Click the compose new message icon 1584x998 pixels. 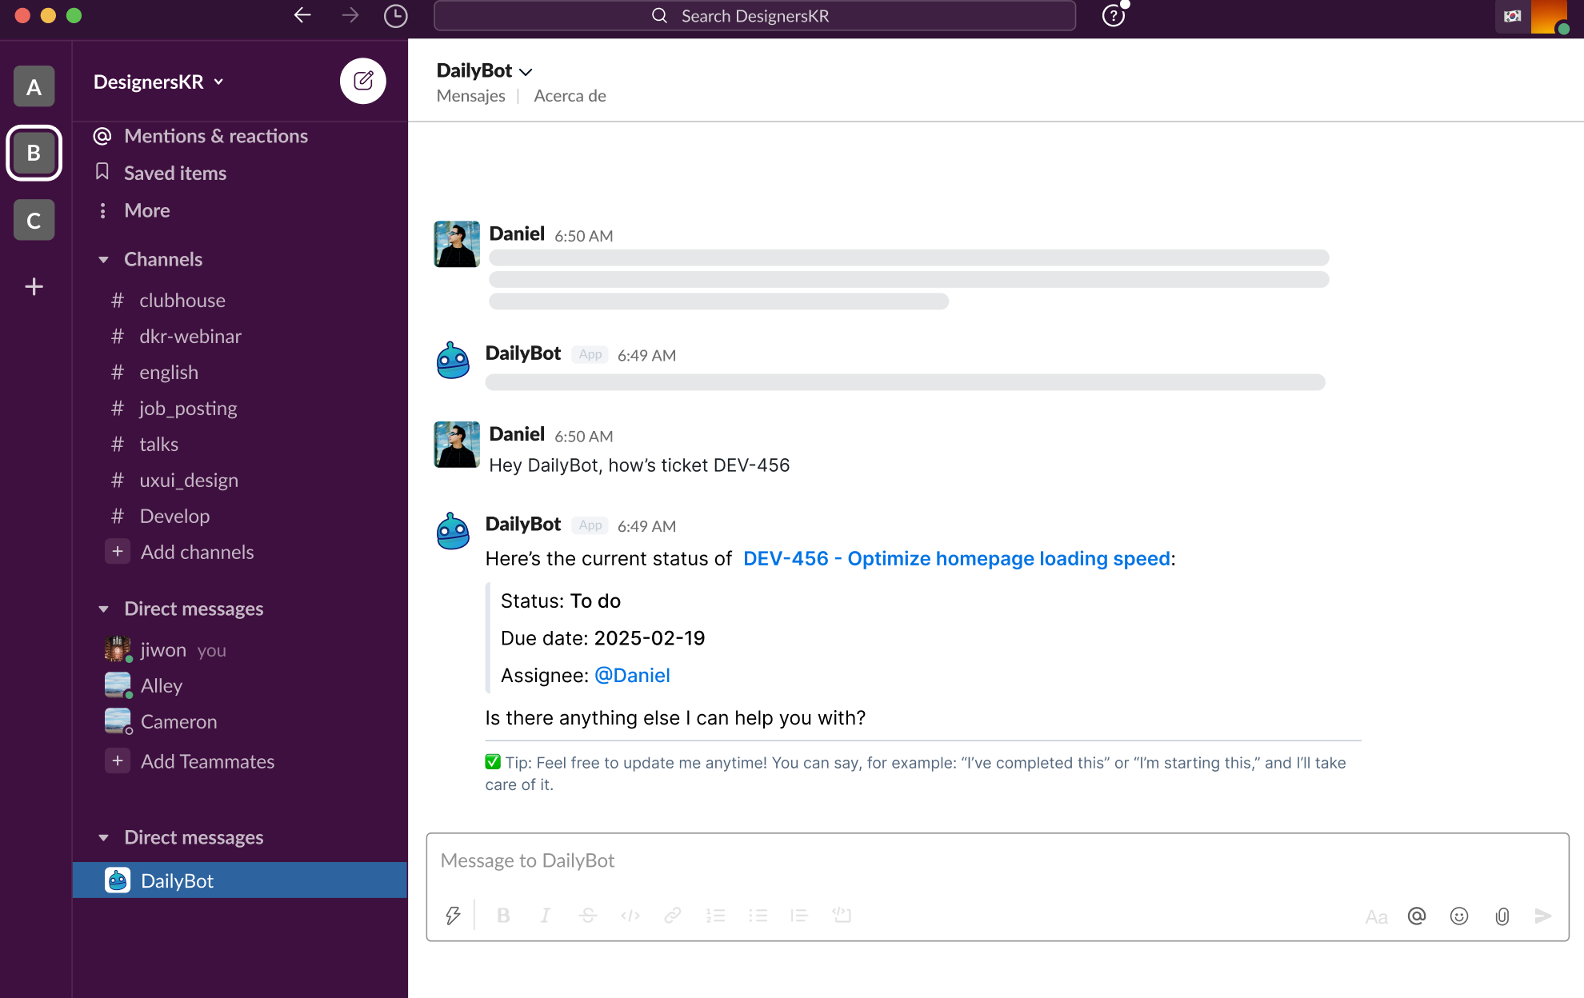[x=363, y=81]
